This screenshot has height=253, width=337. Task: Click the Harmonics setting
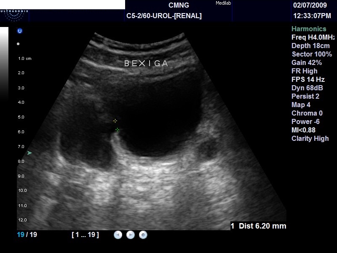[x=309, y=29]
